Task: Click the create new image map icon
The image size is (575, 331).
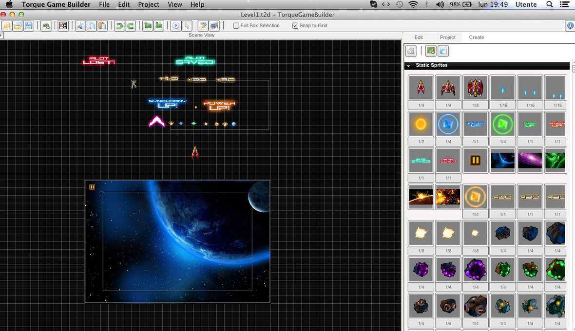Action: [430, 51]
